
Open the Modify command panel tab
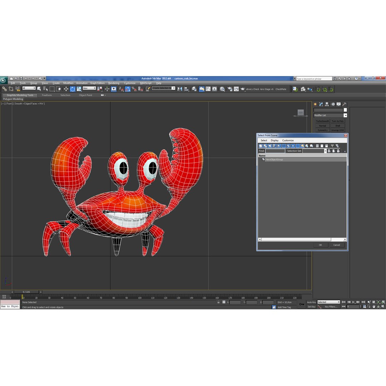321,104
